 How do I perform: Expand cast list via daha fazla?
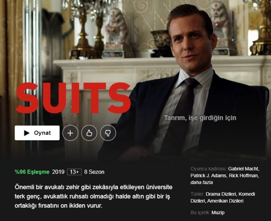coord(202,183)
